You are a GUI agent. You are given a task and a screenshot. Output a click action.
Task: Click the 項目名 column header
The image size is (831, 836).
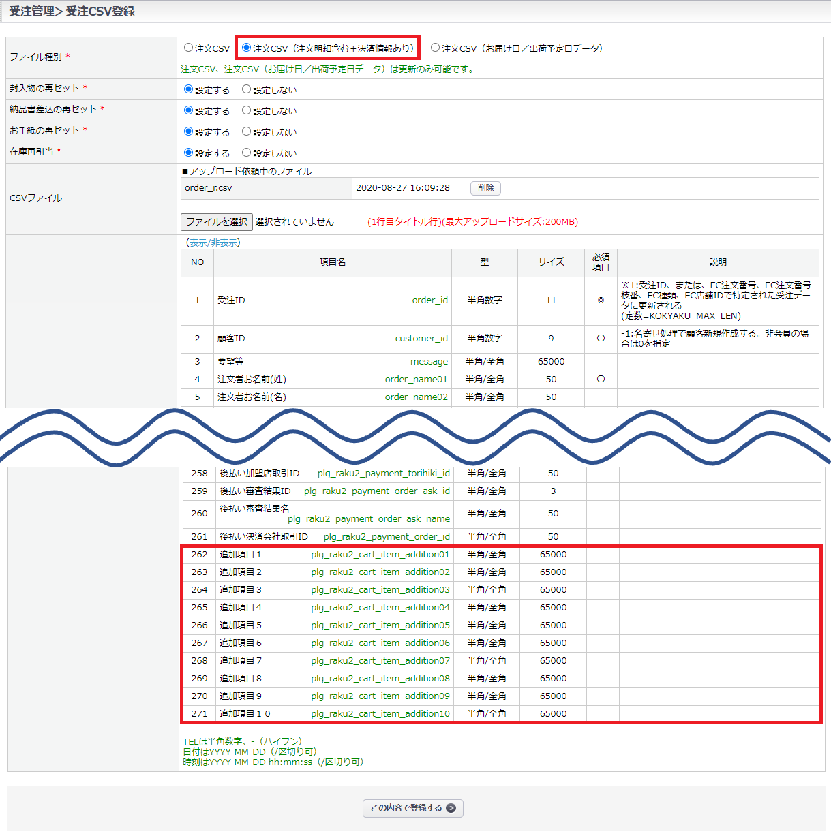[x=333, y=262]
